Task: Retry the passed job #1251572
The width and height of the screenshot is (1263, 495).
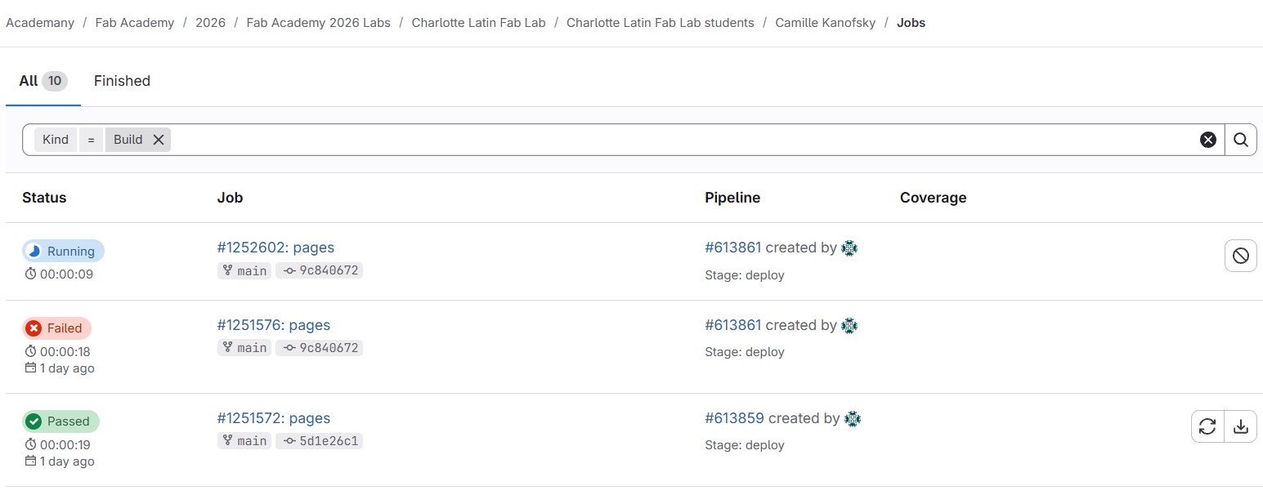Action: (1207, 426)
